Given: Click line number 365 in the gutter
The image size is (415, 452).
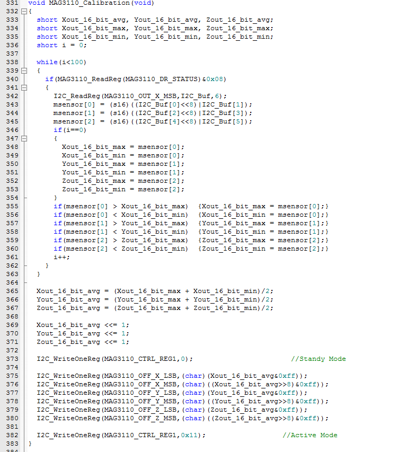Looking at the screenshot, I should (12, 291).
